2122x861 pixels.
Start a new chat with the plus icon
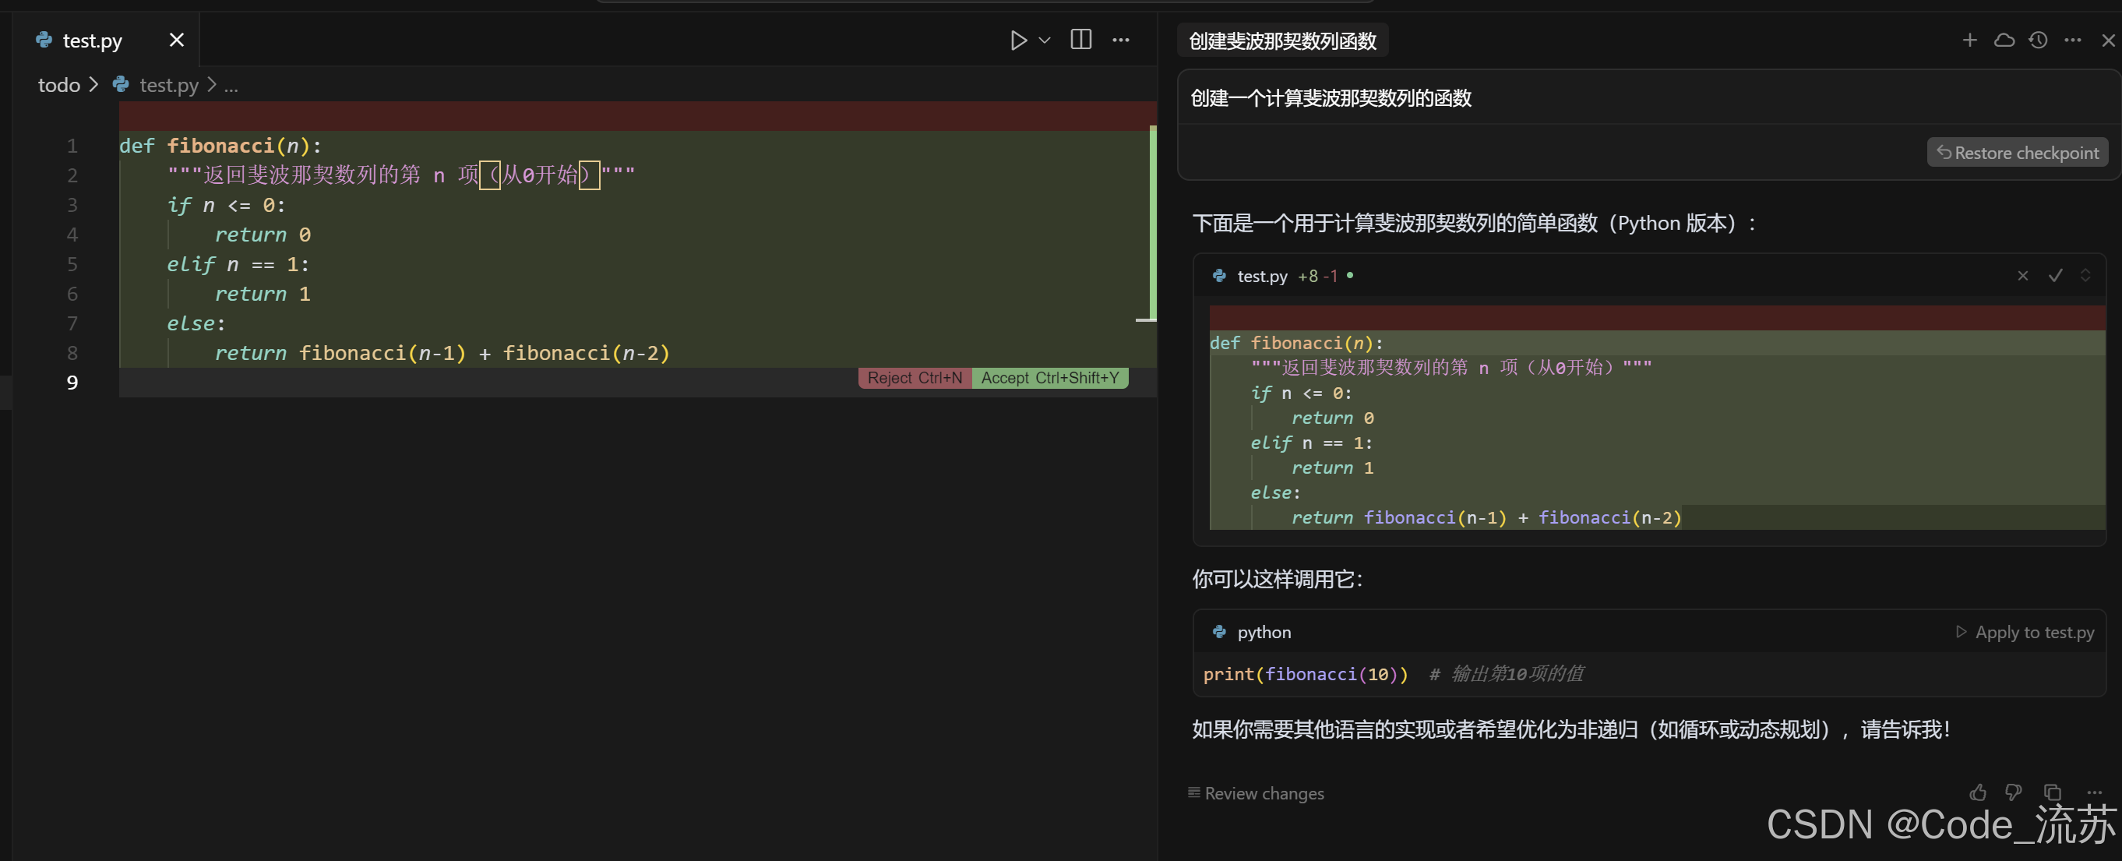click(1969, 41)
